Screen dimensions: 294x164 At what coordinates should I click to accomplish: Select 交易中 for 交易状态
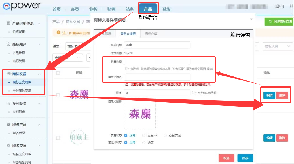[144, 136]
